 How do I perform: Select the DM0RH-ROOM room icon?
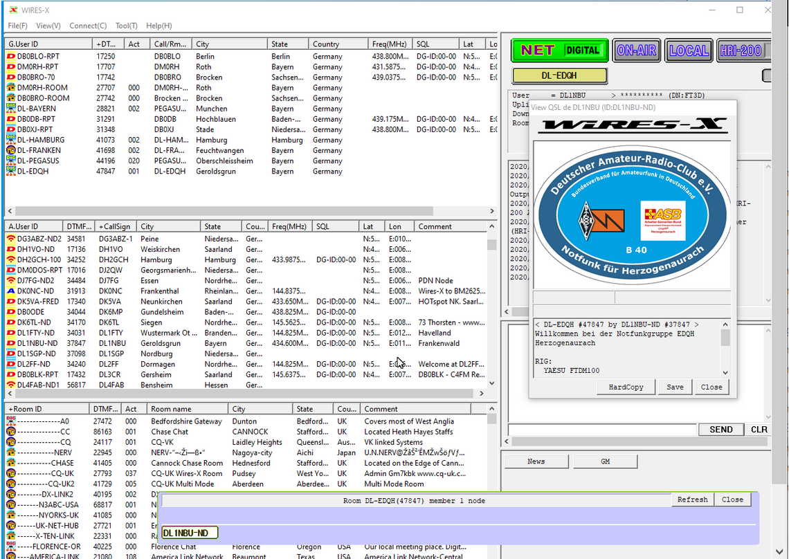click(11, 88)
